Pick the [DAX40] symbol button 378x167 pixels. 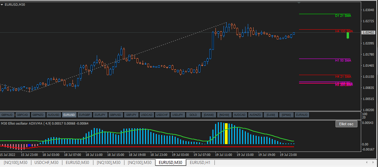[208, 115]
